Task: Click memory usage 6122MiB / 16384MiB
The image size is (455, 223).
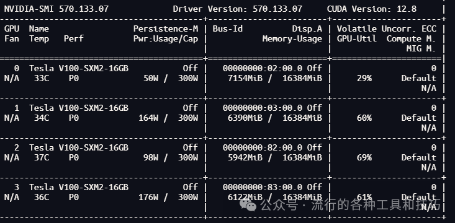Action: 275,198
